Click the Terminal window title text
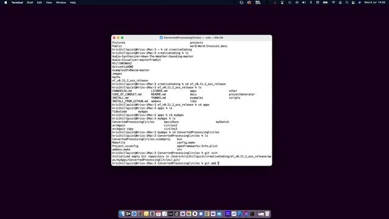This screenshot has width=389, height=219. pos(193,38)
